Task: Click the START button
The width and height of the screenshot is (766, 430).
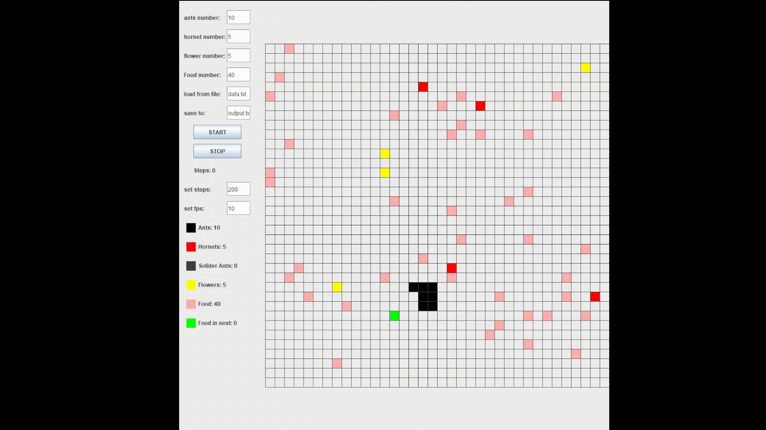Action: [217, 132]
